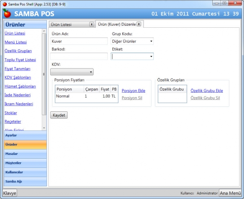Open the KDV dropdown
Image resolution: width=244 pixels, height=199 pixels.
(72, 72)
